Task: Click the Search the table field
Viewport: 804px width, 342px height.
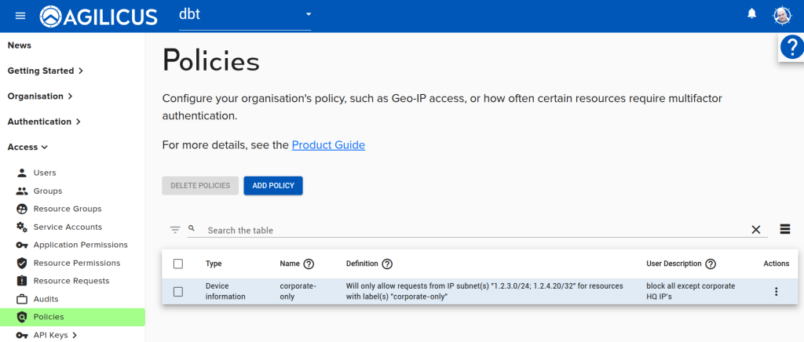Action: (477, 231)
